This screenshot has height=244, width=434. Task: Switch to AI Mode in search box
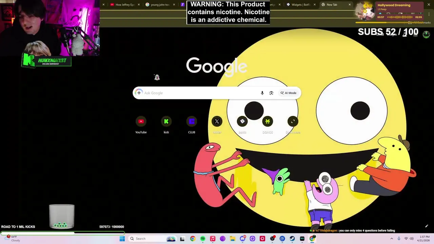[288, 93]
